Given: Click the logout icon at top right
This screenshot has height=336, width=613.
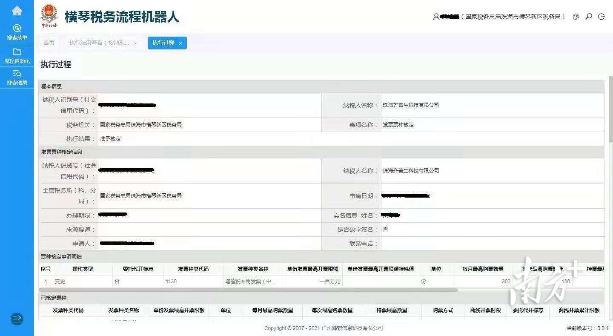Looking at the screenshot, I should point(602,17).
